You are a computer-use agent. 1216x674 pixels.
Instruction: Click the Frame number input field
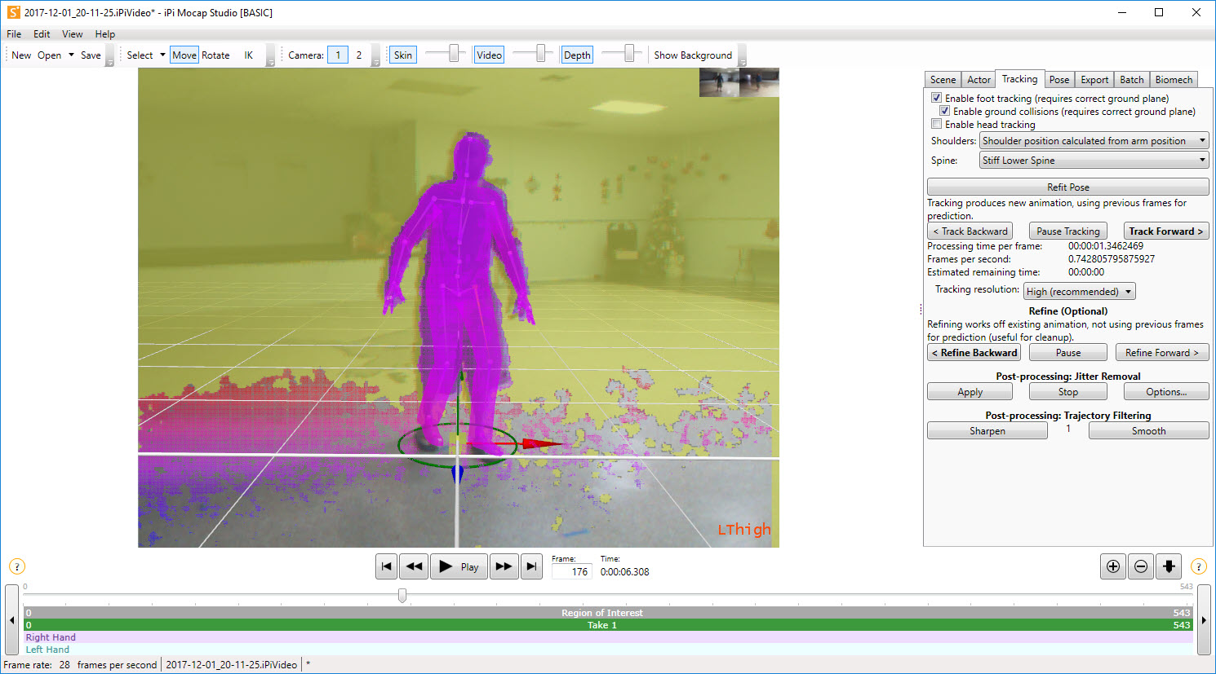pyautogui.click(x=571, y=571)
